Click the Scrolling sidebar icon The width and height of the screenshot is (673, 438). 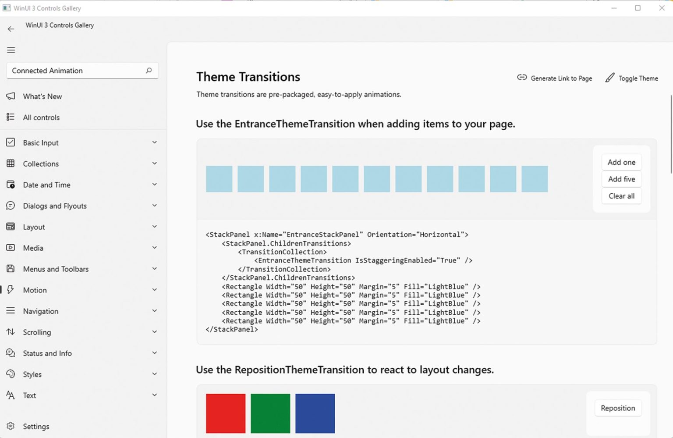tap(11, 332)
